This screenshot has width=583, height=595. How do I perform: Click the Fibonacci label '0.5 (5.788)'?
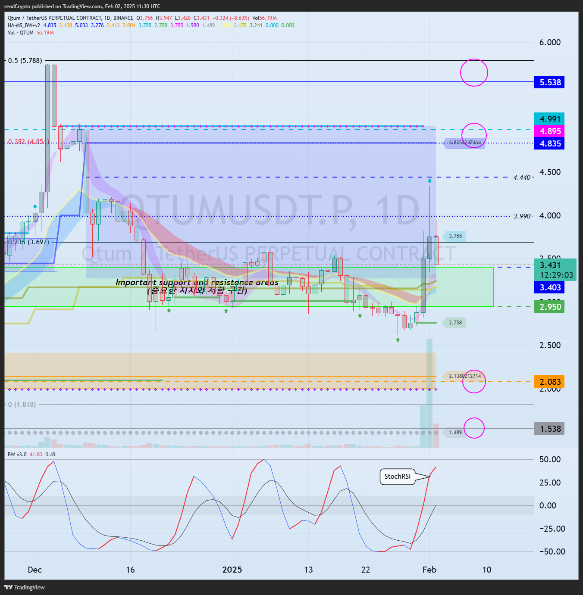[x=25, y=61]
